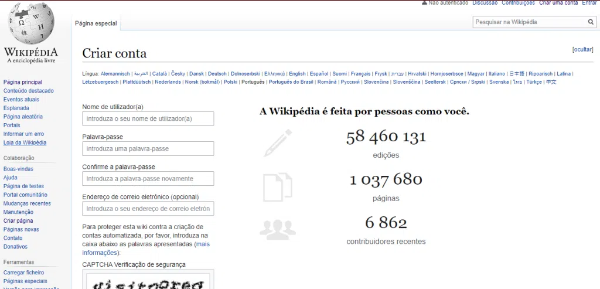The image size is (600, 289).
Task: Switch language to Polski
Action: [x=231, y=82]
